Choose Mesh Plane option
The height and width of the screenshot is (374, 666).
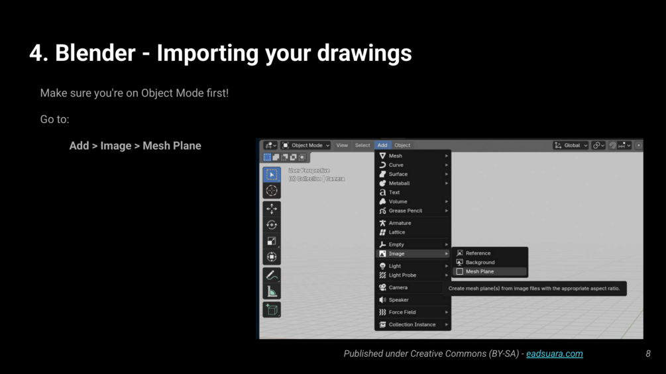[x=490, y=271]
